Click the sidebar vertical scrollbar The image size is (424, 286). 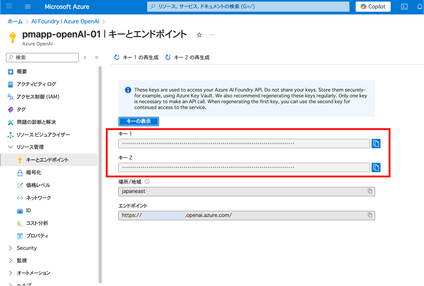(100, 175)
